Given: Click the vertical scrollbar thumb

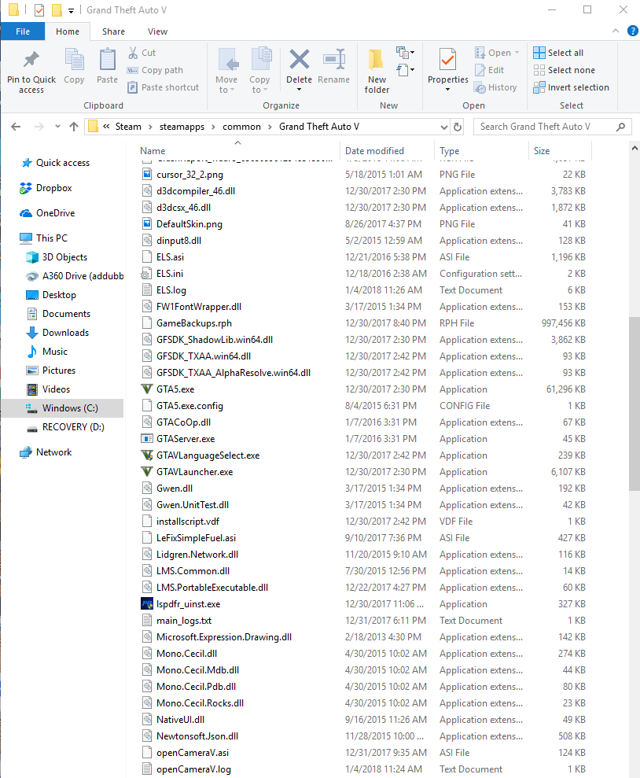Looking at the screenshot, I should (634, 404).
